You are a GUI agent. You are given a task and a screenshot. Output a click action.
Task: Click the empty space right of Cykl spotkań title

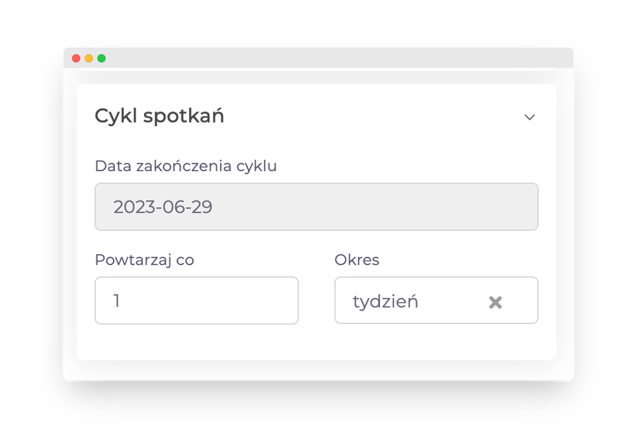pyautogui.click(x=374, y=116)
